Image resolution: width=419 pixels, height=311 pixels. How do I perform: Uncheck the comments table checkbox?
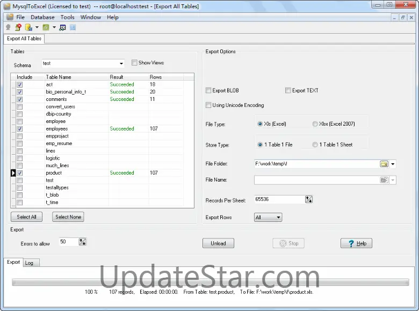pyautogui.click(x=20, y=99)
